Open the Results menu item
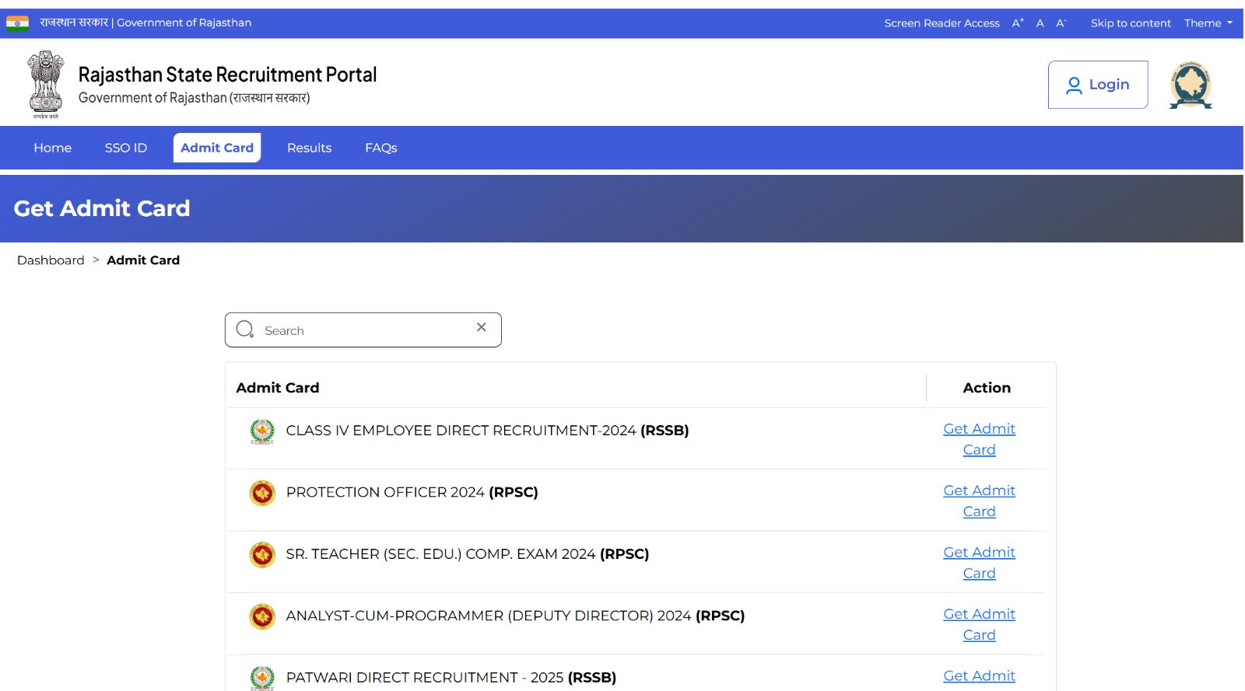Image resolution: width=1245 pixels, height=691 pixels. (309, 148)
